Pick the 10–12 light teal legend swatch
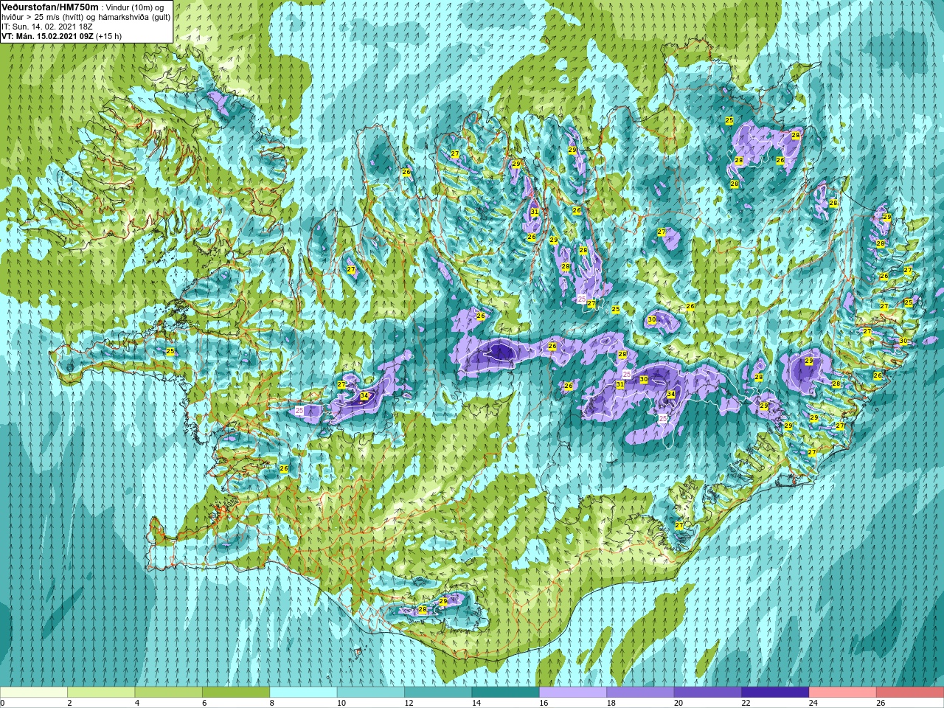Screen dimensions: 944x708 pos(370,693)
